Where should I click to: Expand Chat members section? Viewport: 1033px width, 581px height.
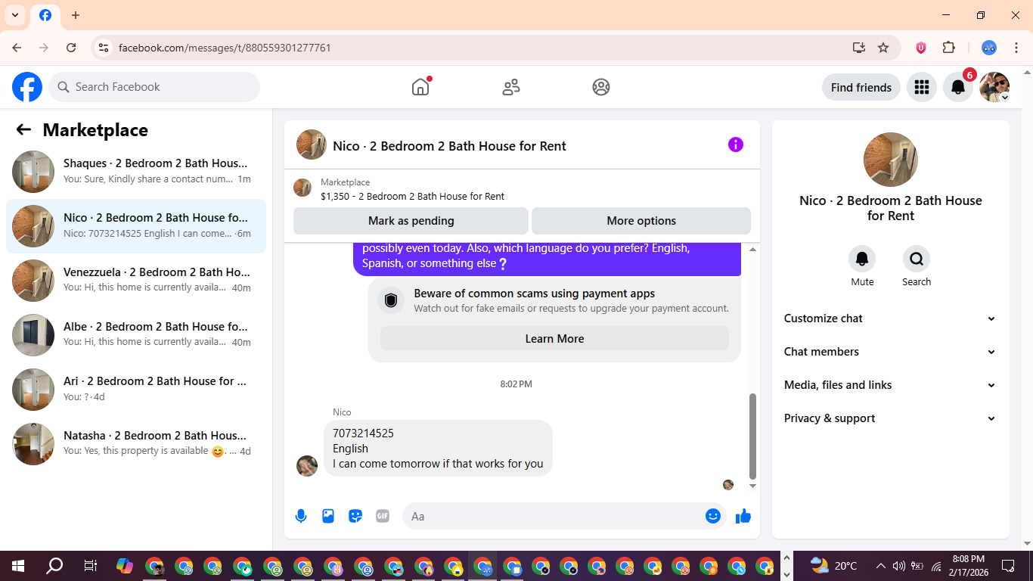[890, 352]
